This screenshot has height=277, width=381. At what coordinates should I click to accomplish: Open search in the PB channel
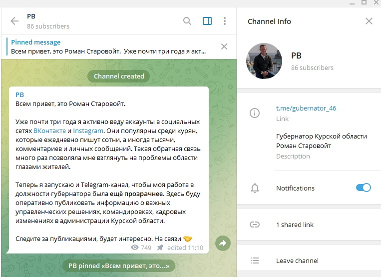(187, 21)
